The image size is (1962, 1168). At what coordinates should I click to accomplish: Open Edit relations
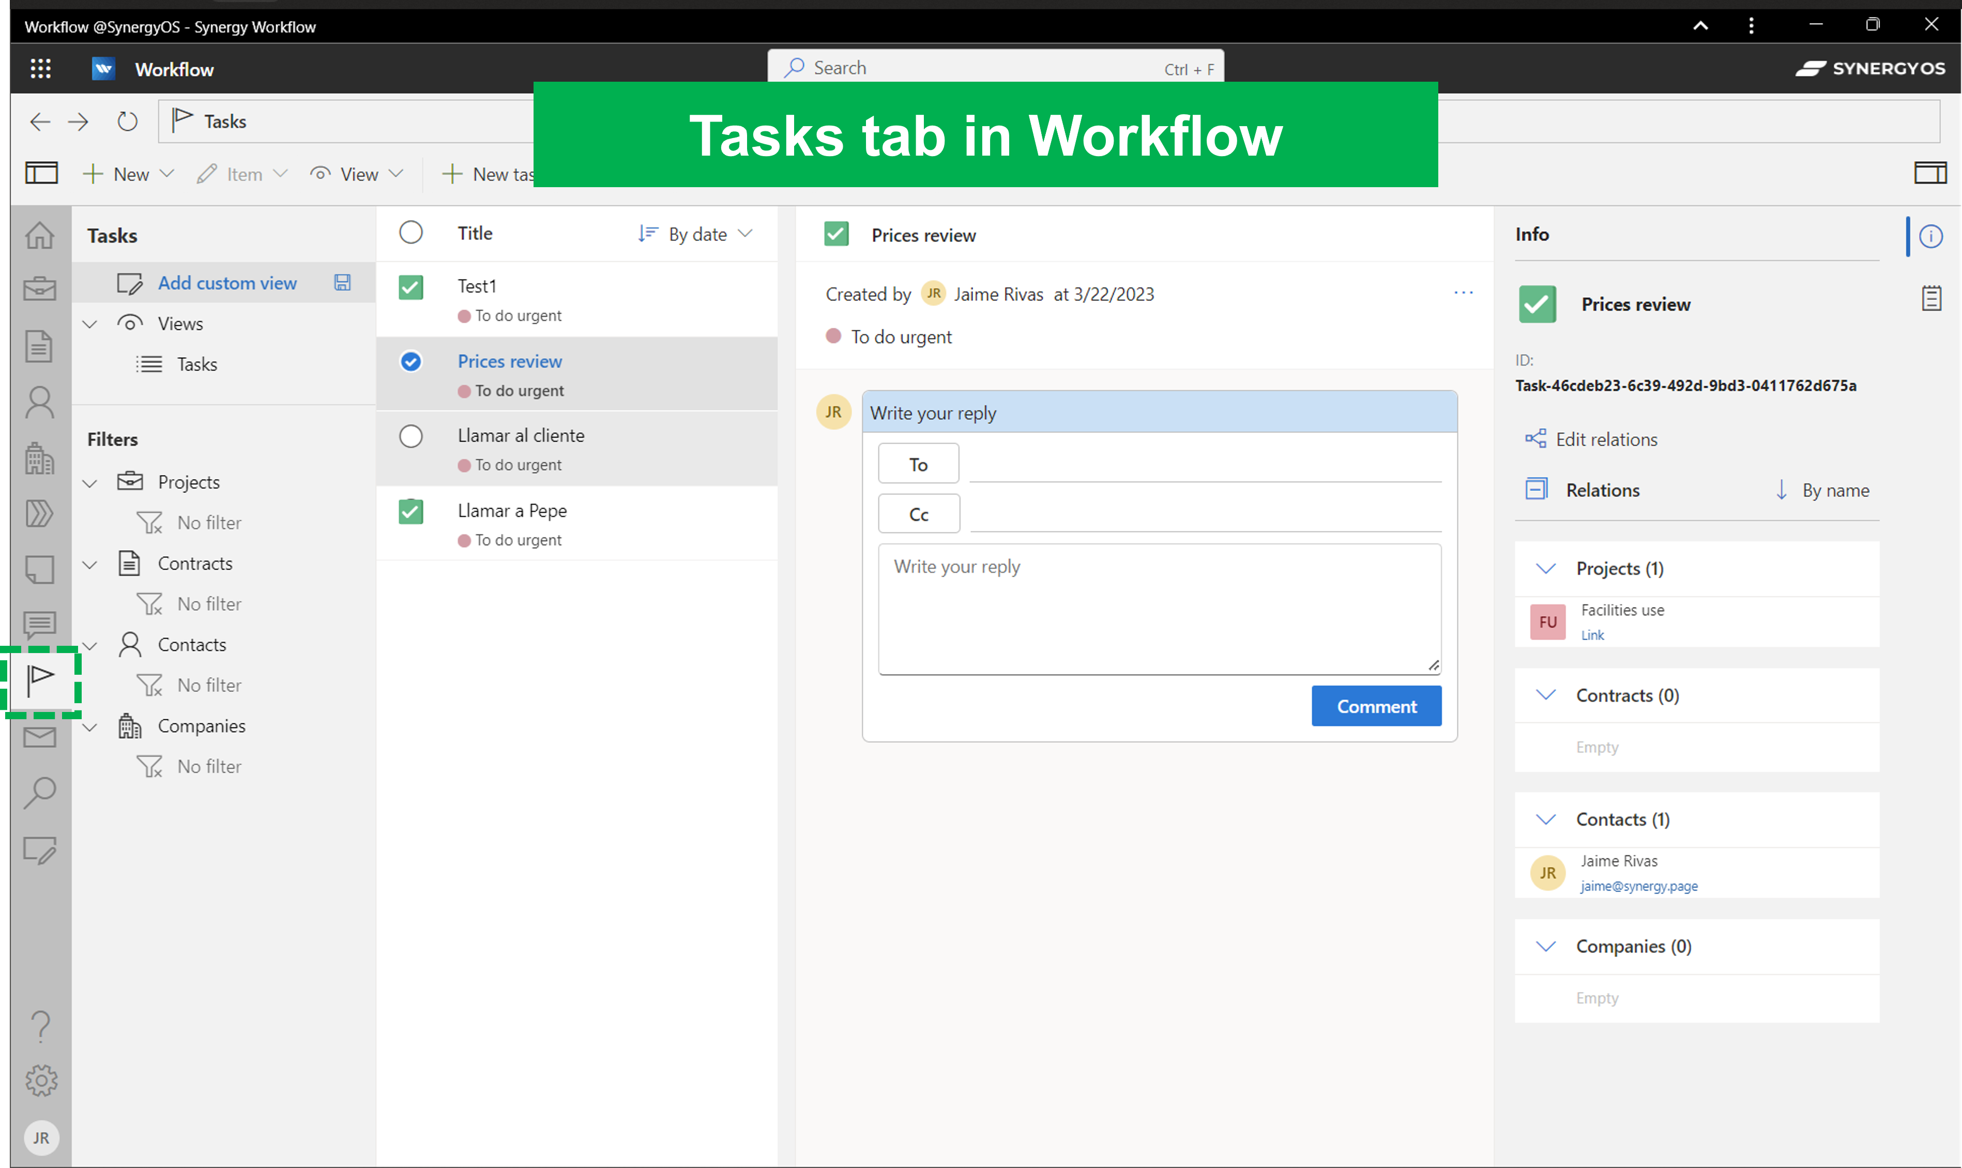[x=1591, y=439]
